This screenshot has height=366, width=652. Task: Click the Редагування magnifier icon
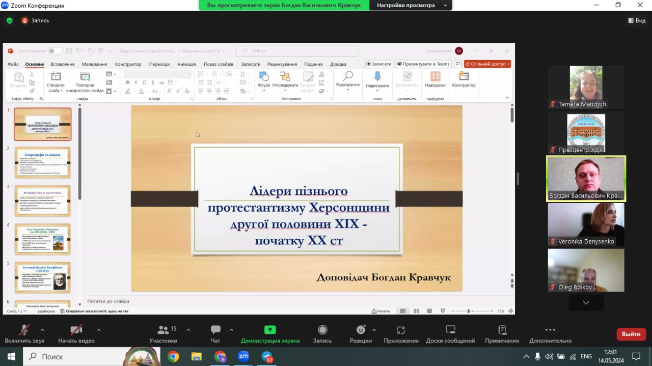[x=348, y=76]
